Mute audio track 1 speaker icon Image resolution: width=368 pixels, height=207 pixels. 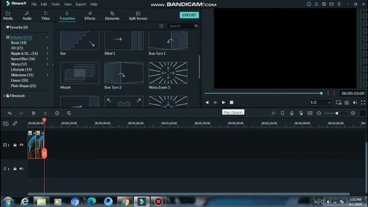(x=22, y=168)
